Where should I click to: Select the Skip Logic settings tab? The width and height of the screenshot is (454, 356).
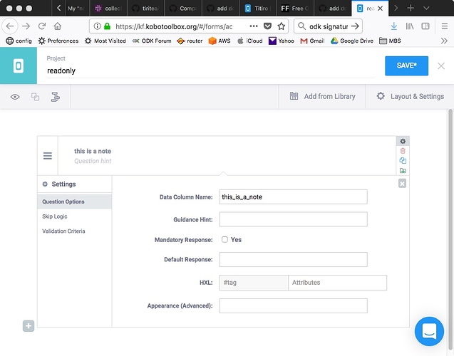55,216
